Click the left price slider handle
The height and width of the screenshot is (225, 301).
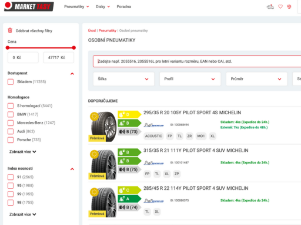(8, 47)
